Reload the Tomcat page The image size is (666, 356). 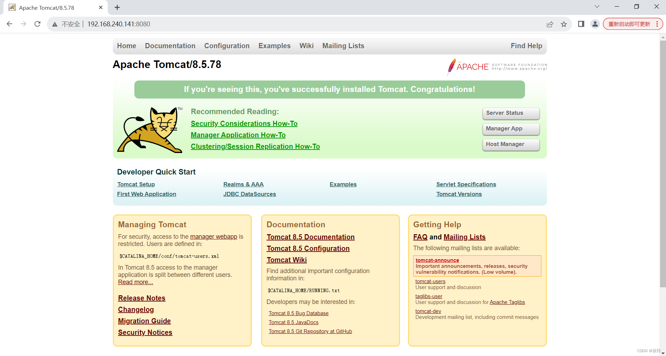pyautogui.click(x=38, y=24)
